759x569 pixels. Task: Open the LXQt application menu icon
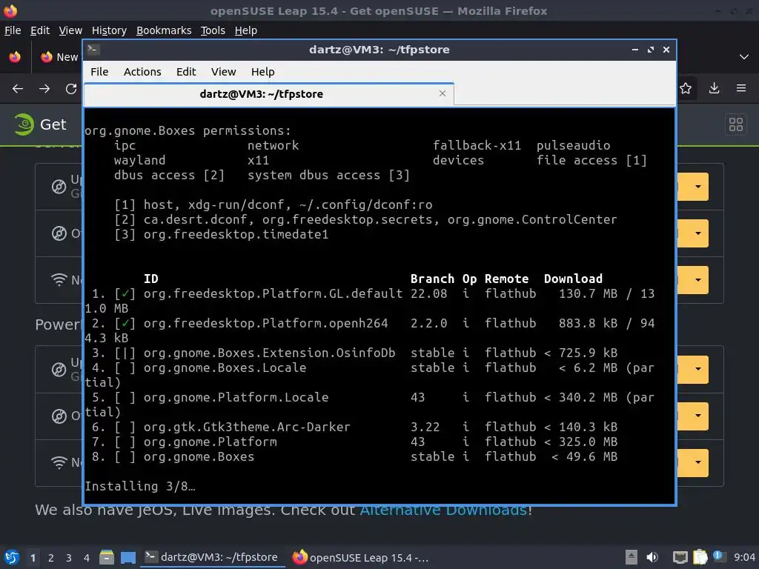11,557
